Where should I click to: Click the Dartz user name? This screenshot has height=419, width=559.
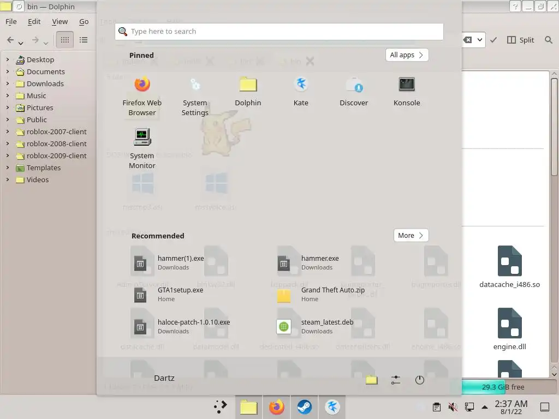164,378
